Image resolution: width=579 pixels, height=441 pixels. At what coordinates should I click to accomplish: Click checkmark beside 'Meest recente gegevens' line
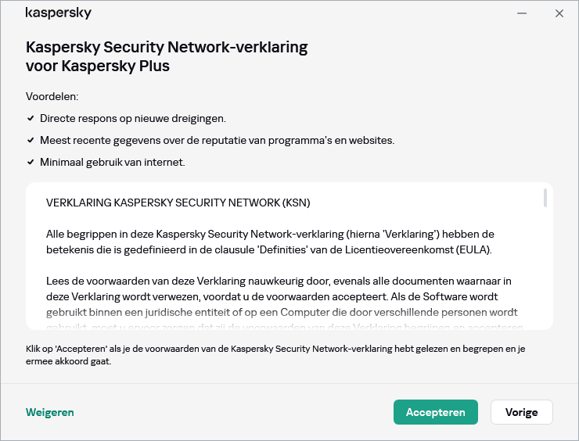click(x=31, y=140)
